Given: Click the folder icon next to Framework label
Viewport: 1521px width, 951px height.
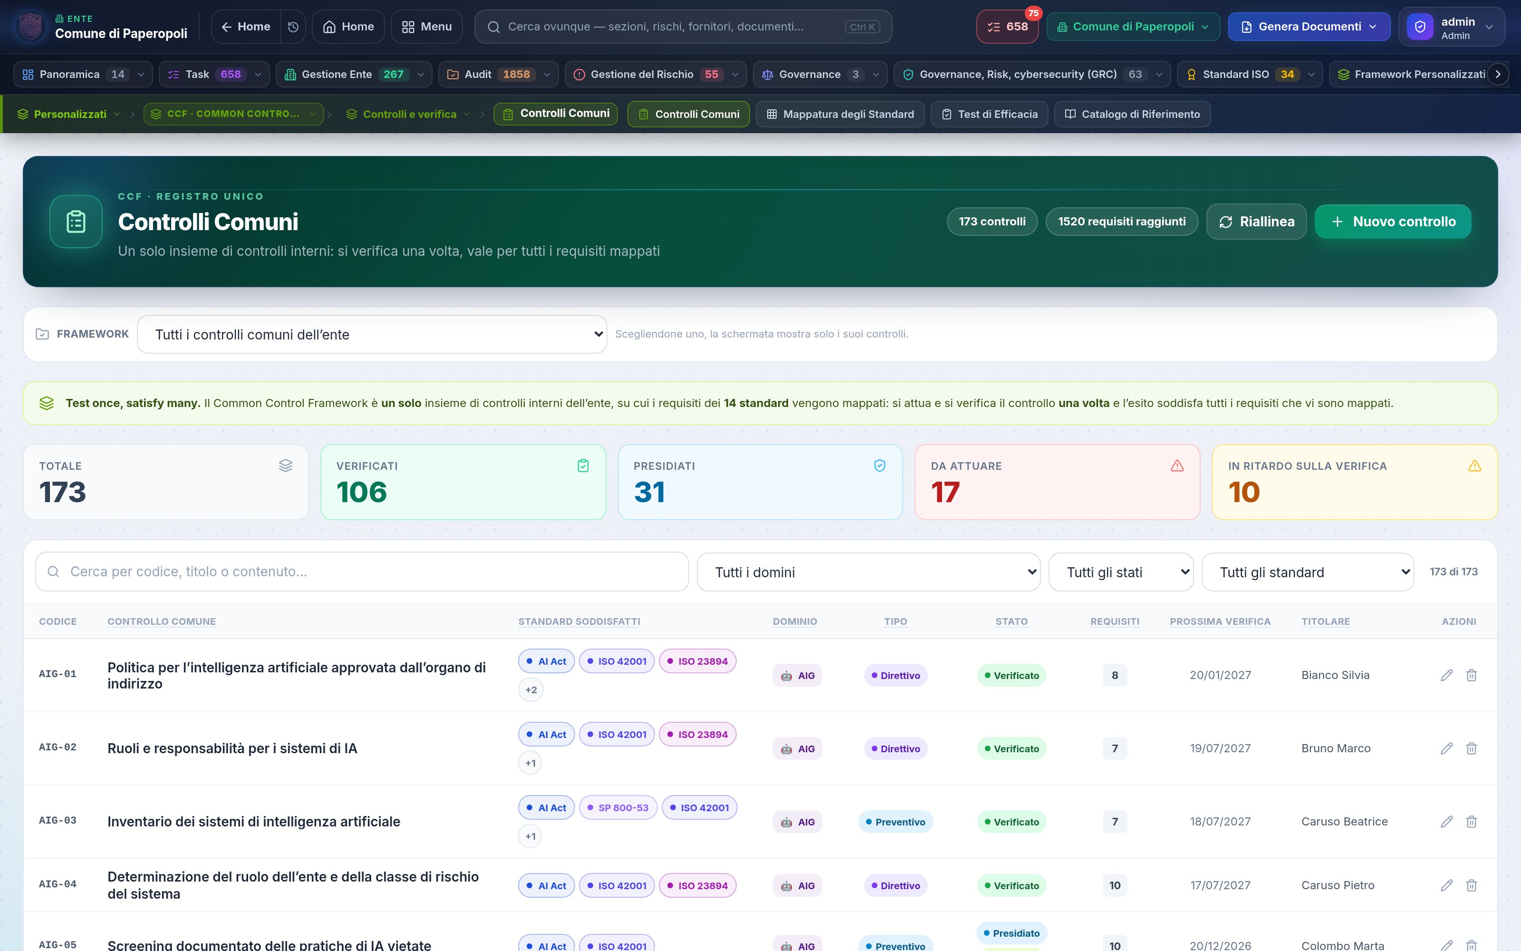Looking at the screenshot, I should click(x=42, y=334).
